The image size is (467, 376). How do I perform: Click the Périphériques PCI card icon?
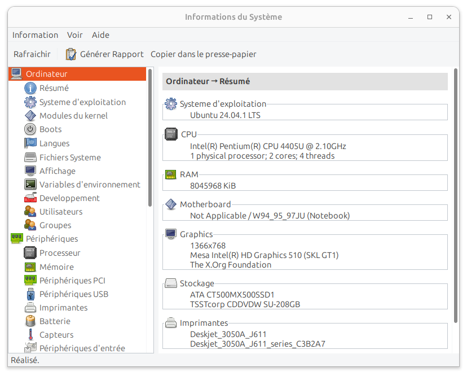pos(30,280)
